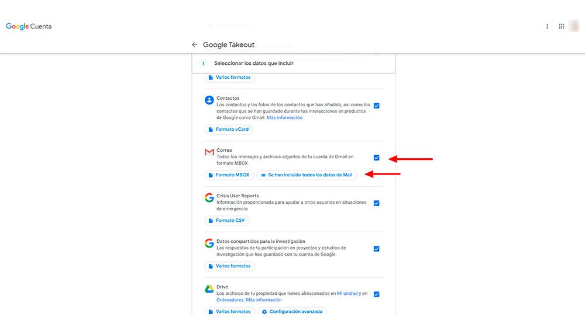Screen dimensions: 585x331
Task: Open the Formato MBOX button
Action: tap(229, 175)
